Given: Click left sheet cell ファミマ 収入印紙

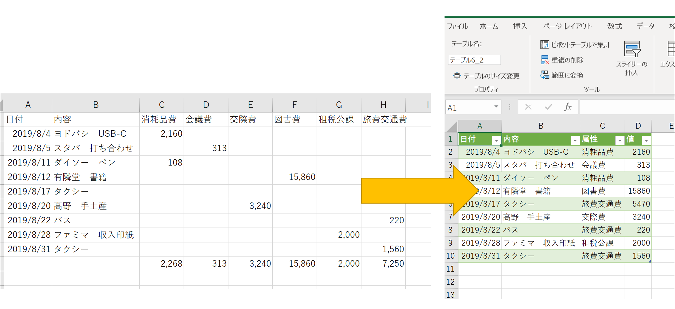Looking at the screenshot, I should coord(96,235).
